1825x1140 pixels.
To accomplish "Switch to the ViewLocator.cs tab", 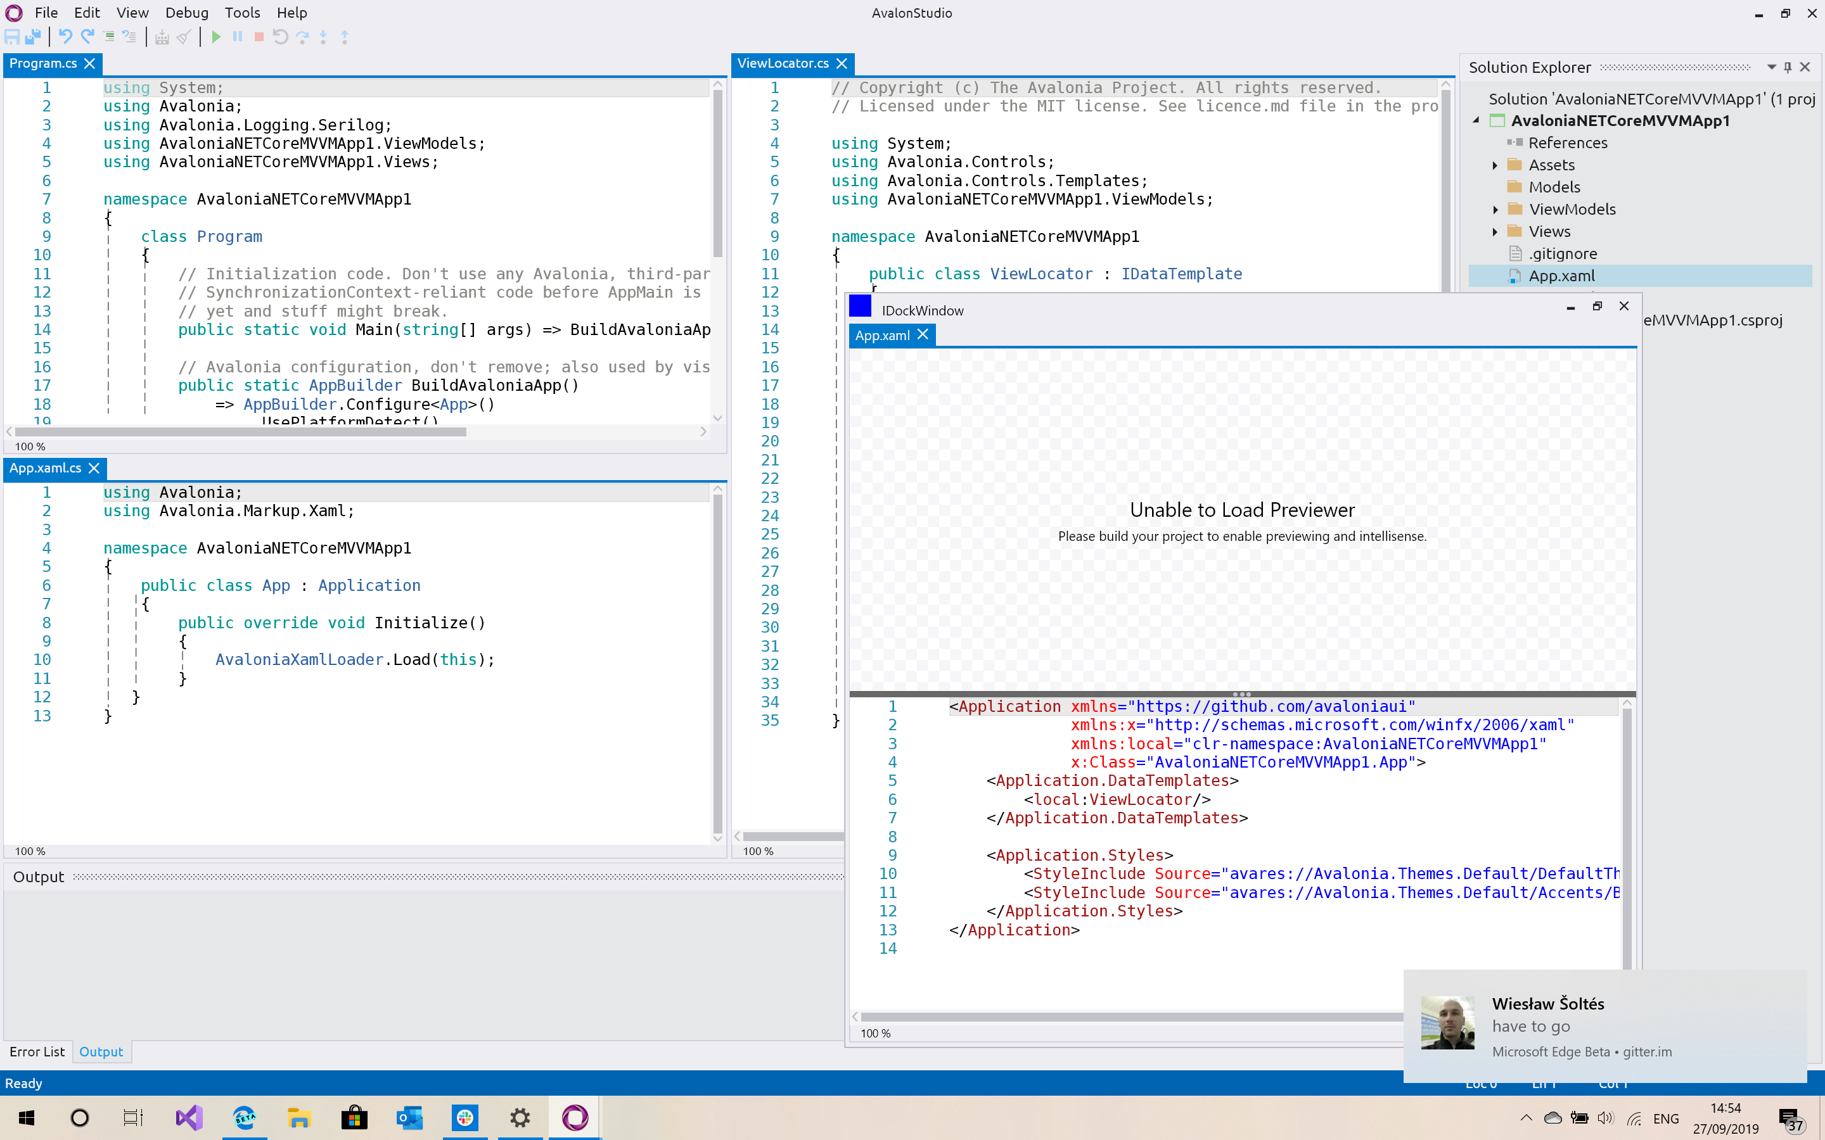I will (x=784, y=64).
